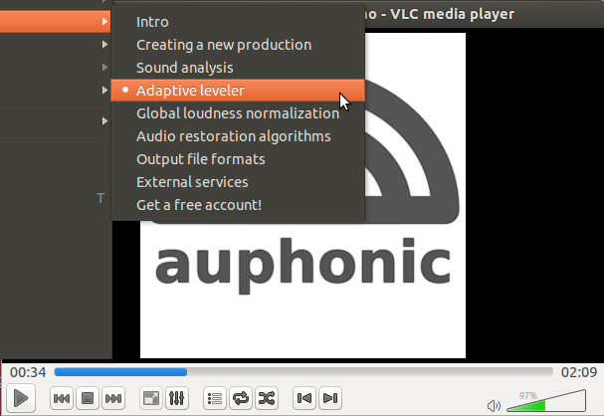Go to previous chapter
604x416 pixels.
click(304, 398)
